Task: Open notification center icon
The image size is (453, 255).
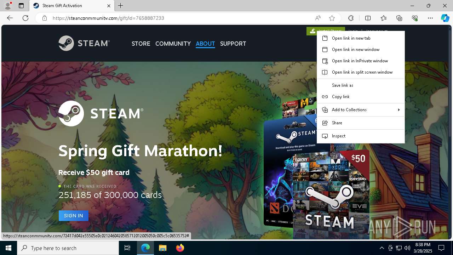Action: pos(441,248)
